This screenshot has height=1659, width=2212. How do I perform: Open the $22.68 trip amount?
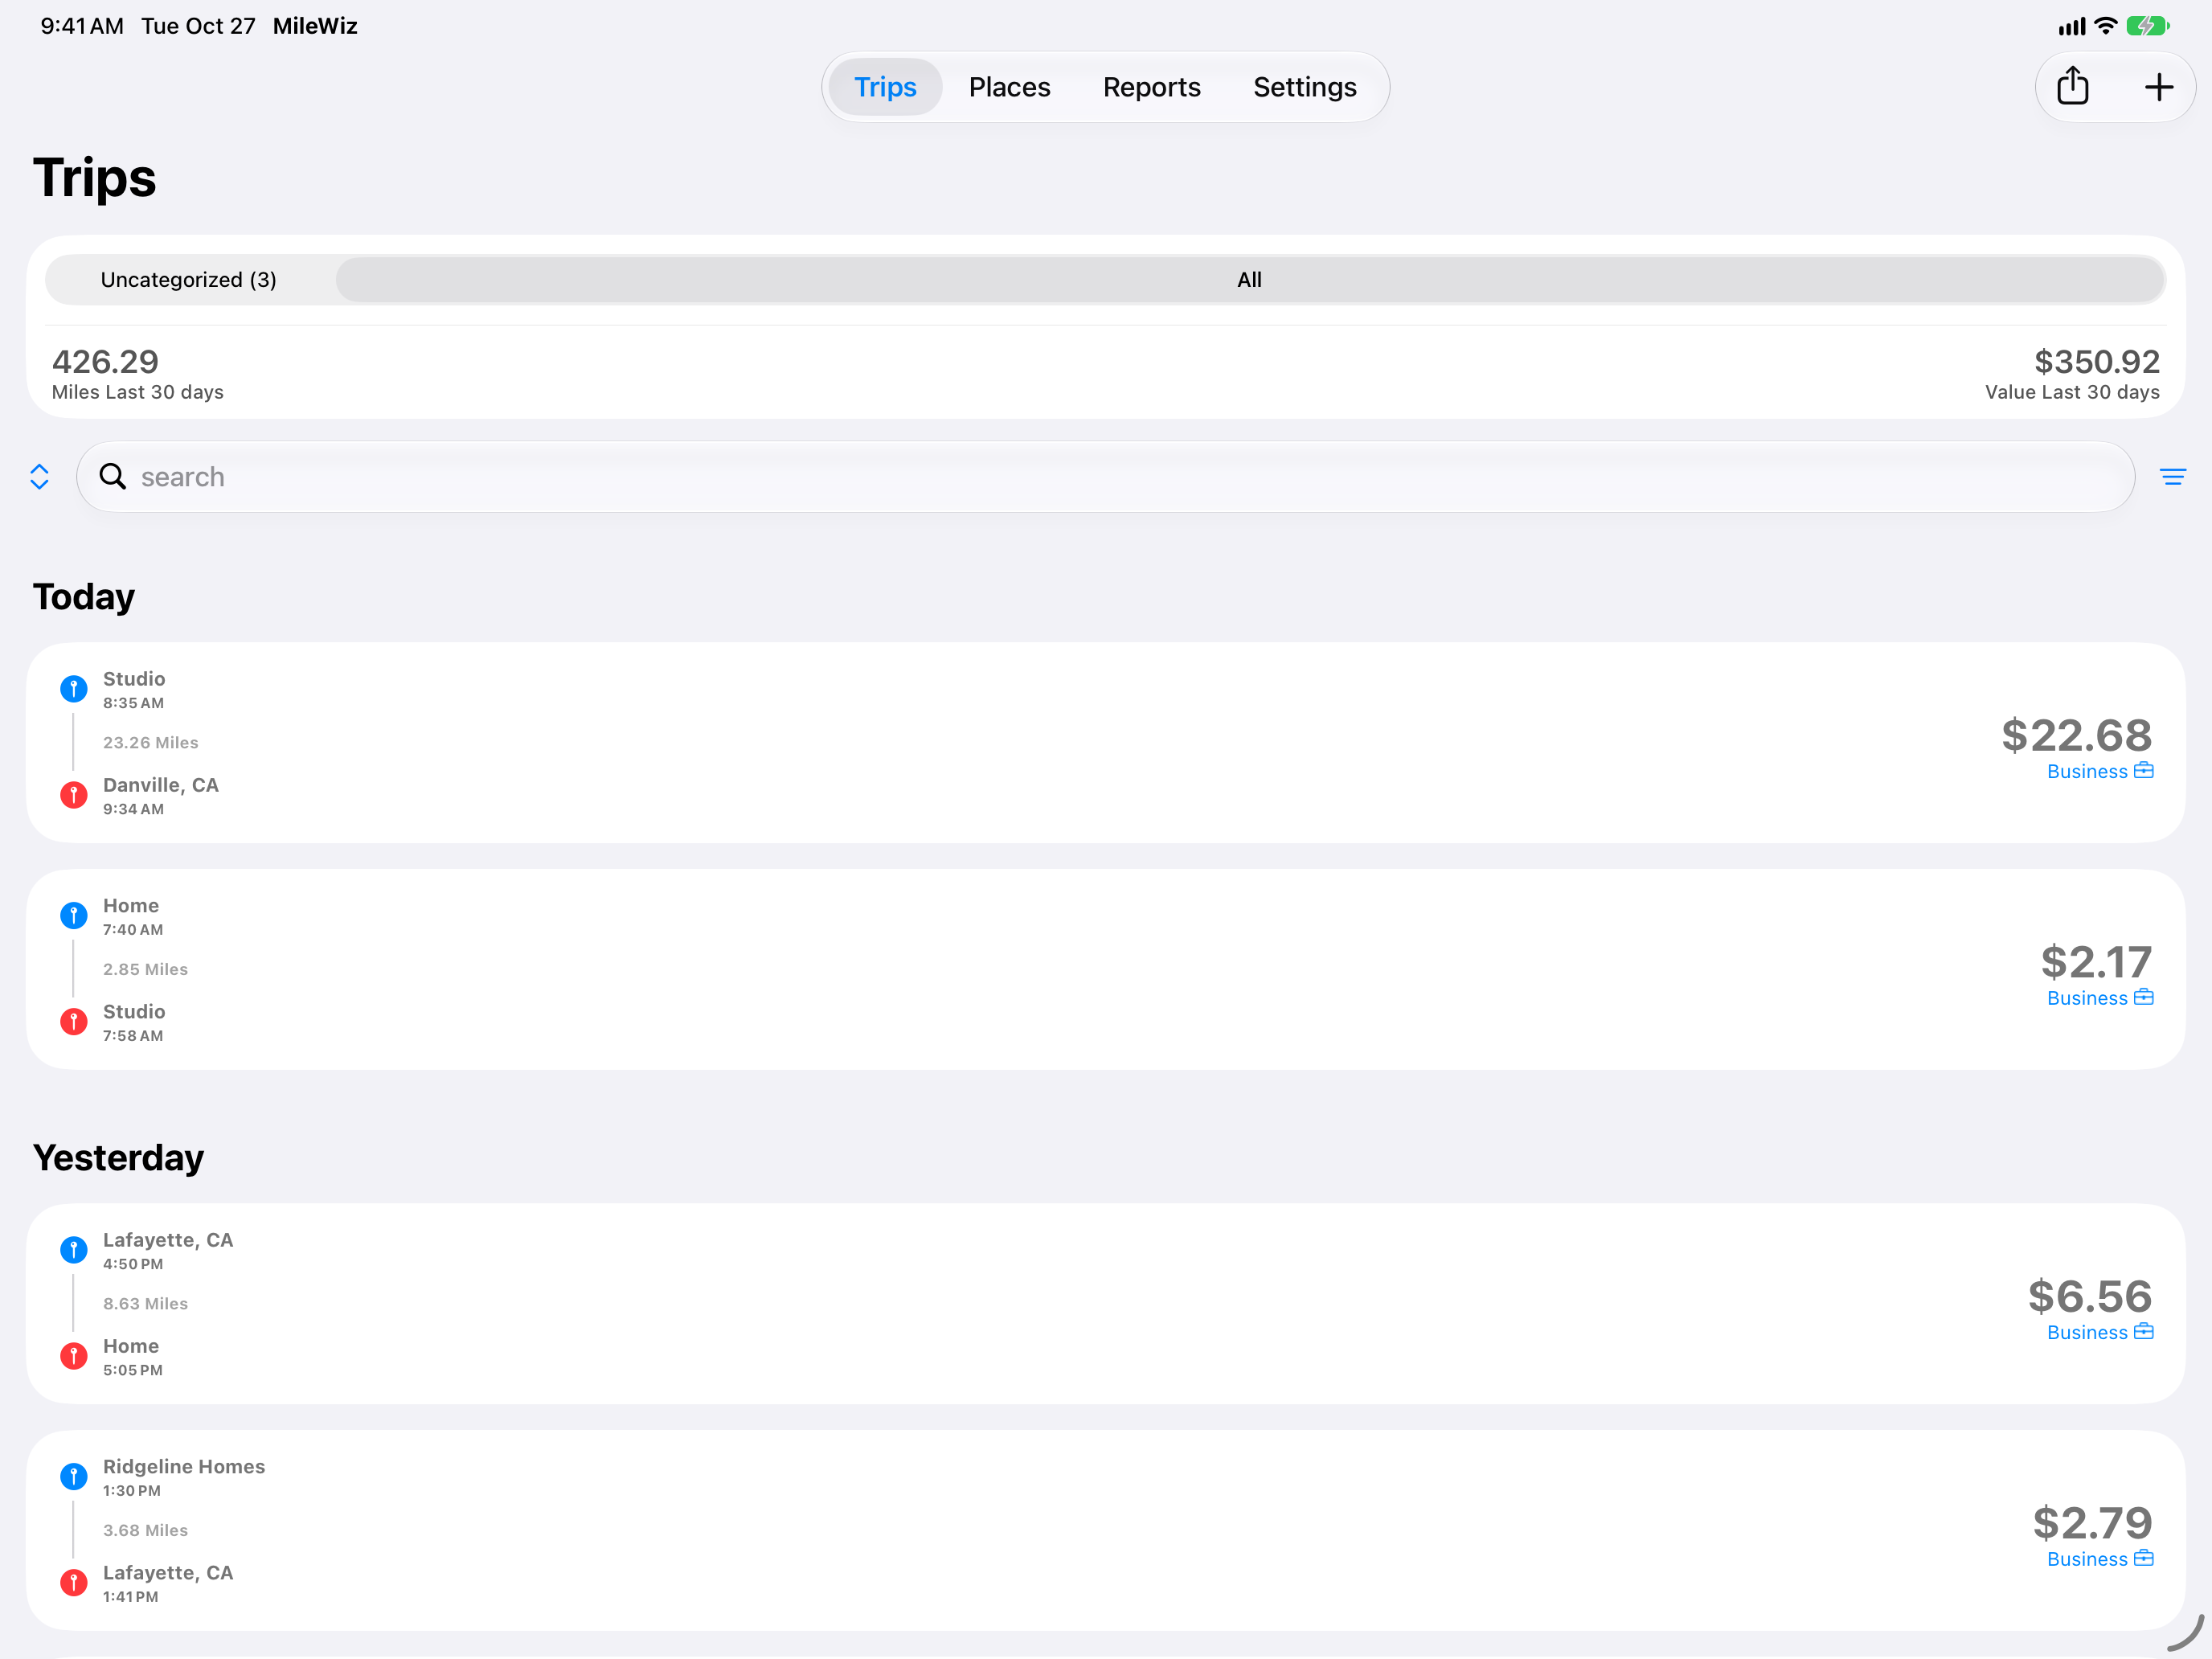click(2076, 736)
